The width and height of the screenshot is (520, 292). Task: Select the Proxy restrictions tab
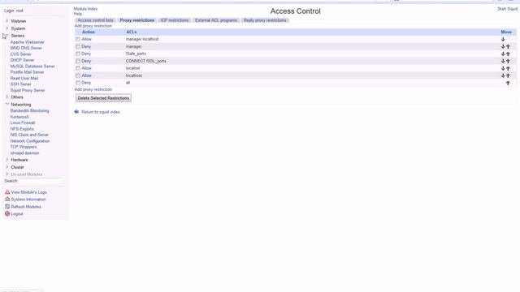click(137, 20)
